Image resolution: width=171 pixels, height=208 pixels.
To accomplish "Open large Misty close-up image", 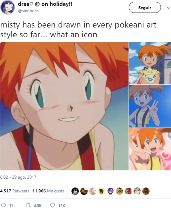I will 64,106.
